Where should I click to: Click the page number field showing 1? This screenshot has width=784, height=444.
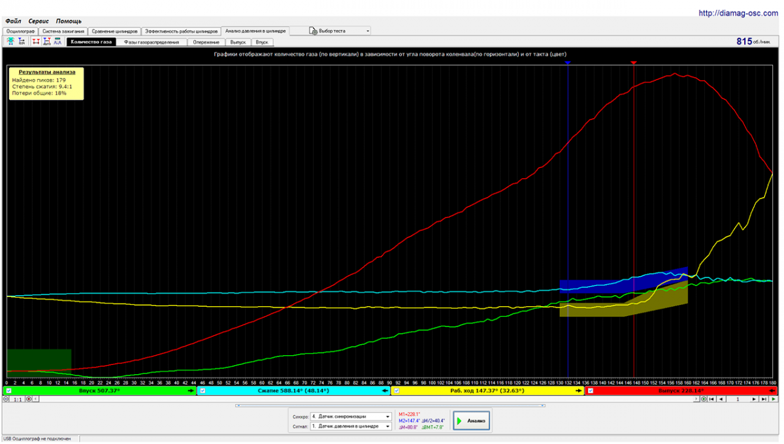click(738, 399)
